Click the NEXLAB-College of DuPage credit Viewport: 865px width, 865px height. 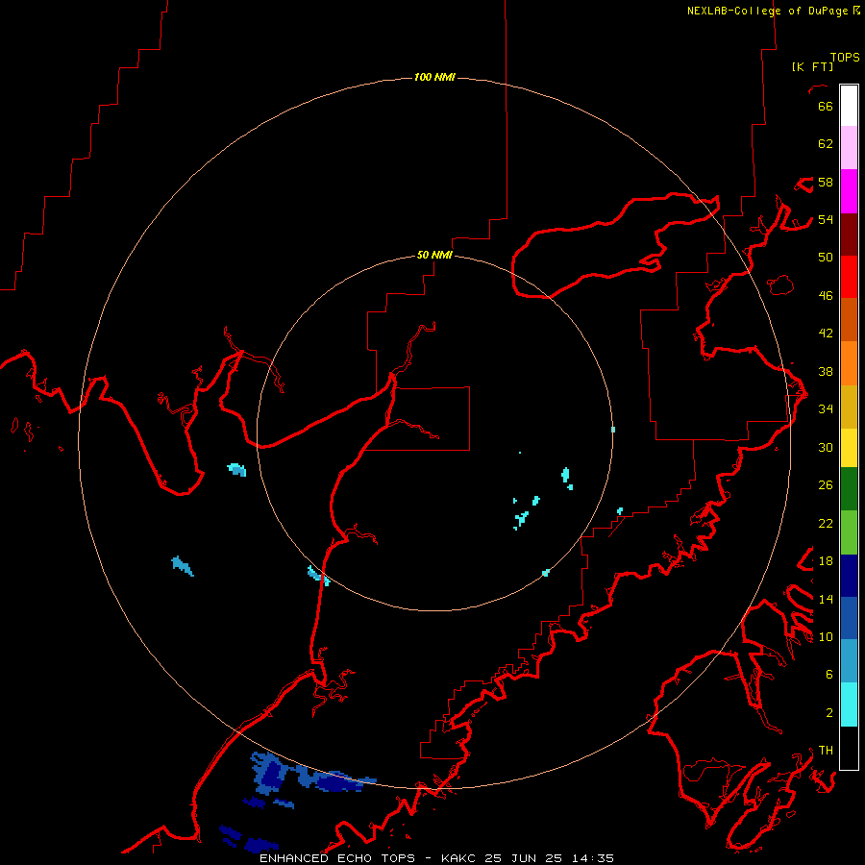(x=774, y=11)
